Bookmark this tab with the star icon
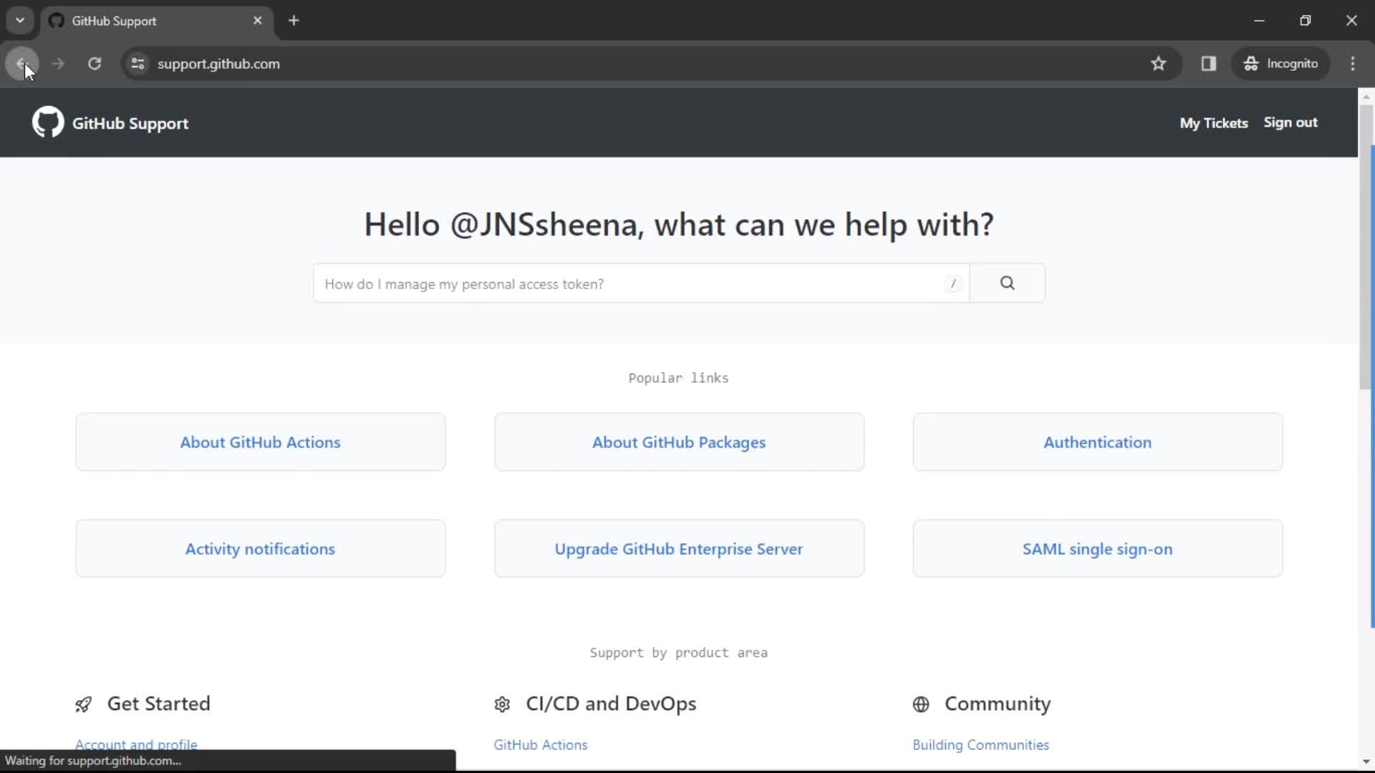The width and height of the screenshot is (1375, 773). [x=1158, y=64]
